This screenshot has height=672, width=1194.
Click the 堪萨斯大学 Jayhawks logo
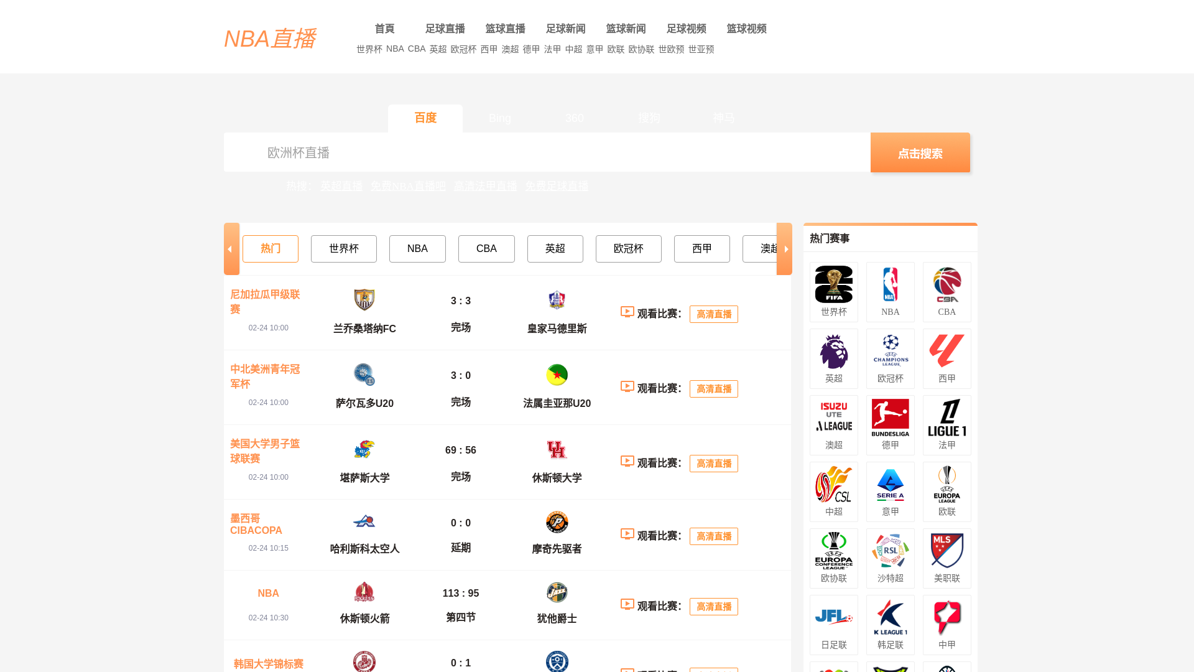pos(364,449)
